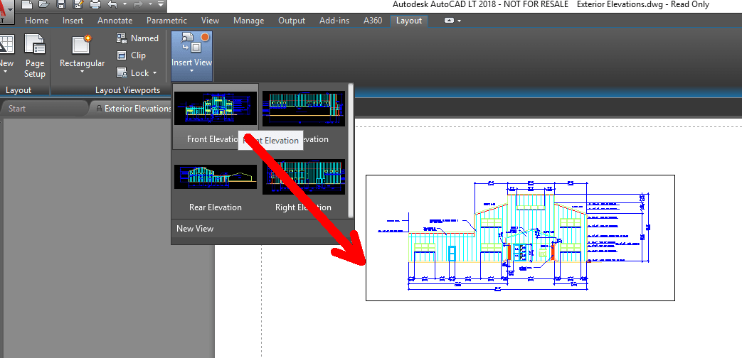Open the Named viewports tool
This screenshot has width=742, height=358.
click(x=137, y=38)
